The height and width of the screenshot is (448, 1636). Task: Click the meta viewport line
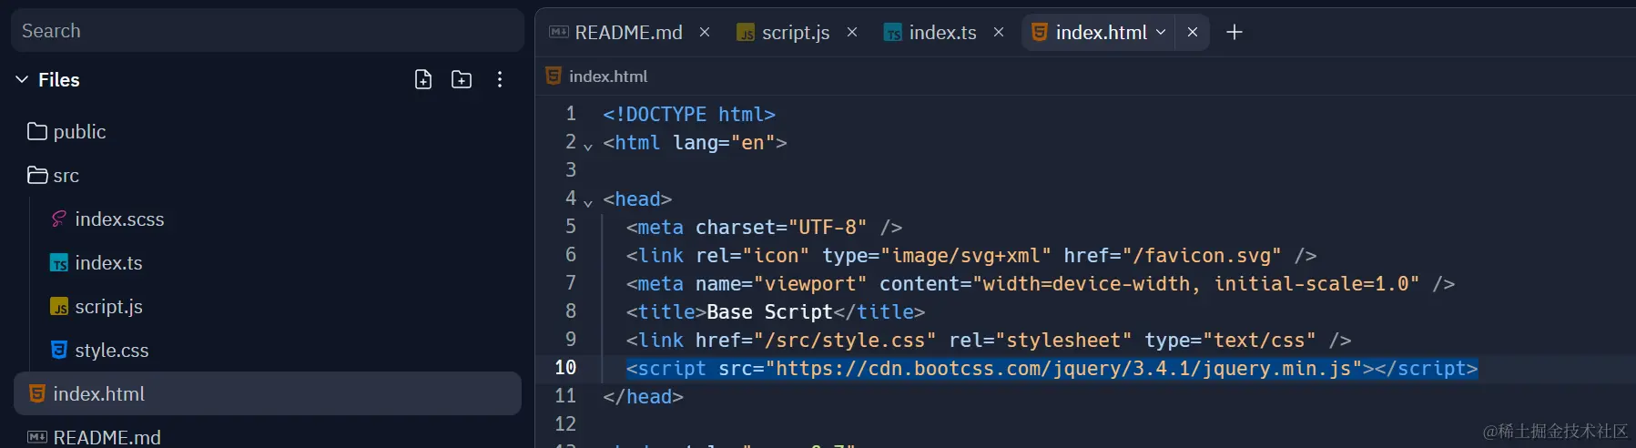pyautogui.click(x=1041, y=284)
